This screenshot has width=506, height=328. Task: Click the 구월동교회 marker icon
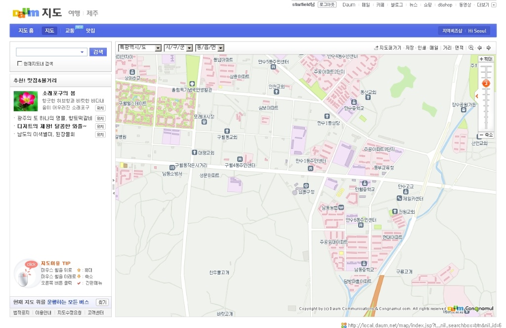227,131
